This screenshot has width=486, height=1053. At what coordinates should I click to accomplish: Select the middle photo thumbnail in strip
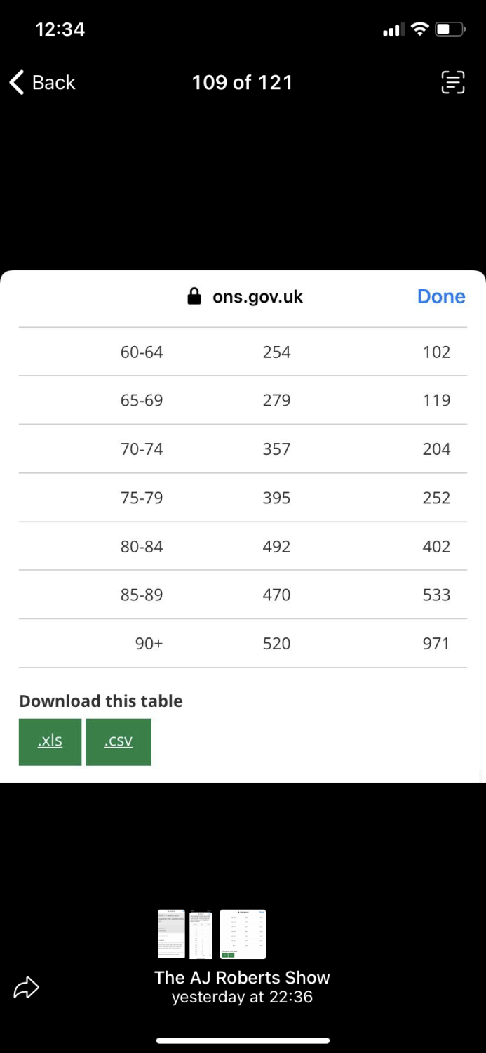coord(201,934)
